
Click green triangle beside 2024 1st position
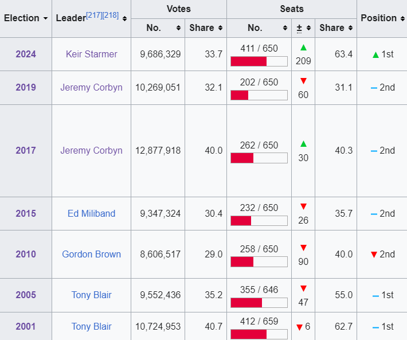(375, 55)
